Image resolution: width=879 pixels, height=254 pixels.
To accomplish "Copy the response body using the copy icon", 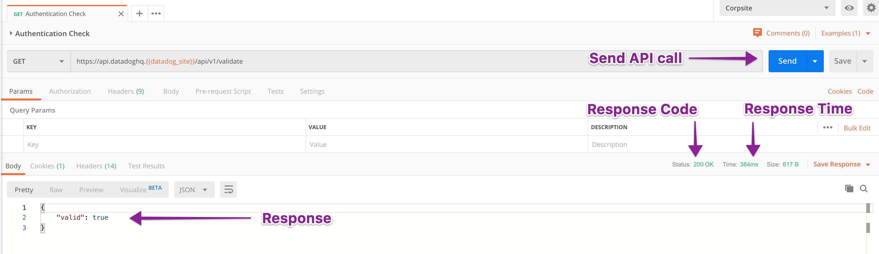I will point(849,188).
